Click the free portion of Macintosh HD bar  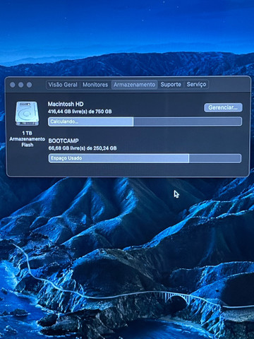pyautogui.click(x=188, y=121)
